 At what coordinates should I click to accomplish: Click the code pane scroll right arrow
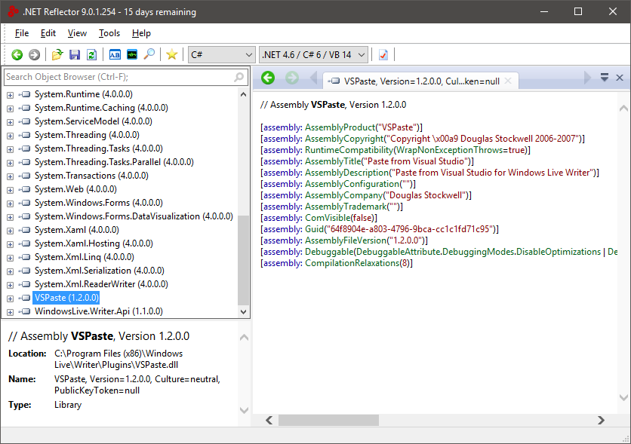(602, 421)
